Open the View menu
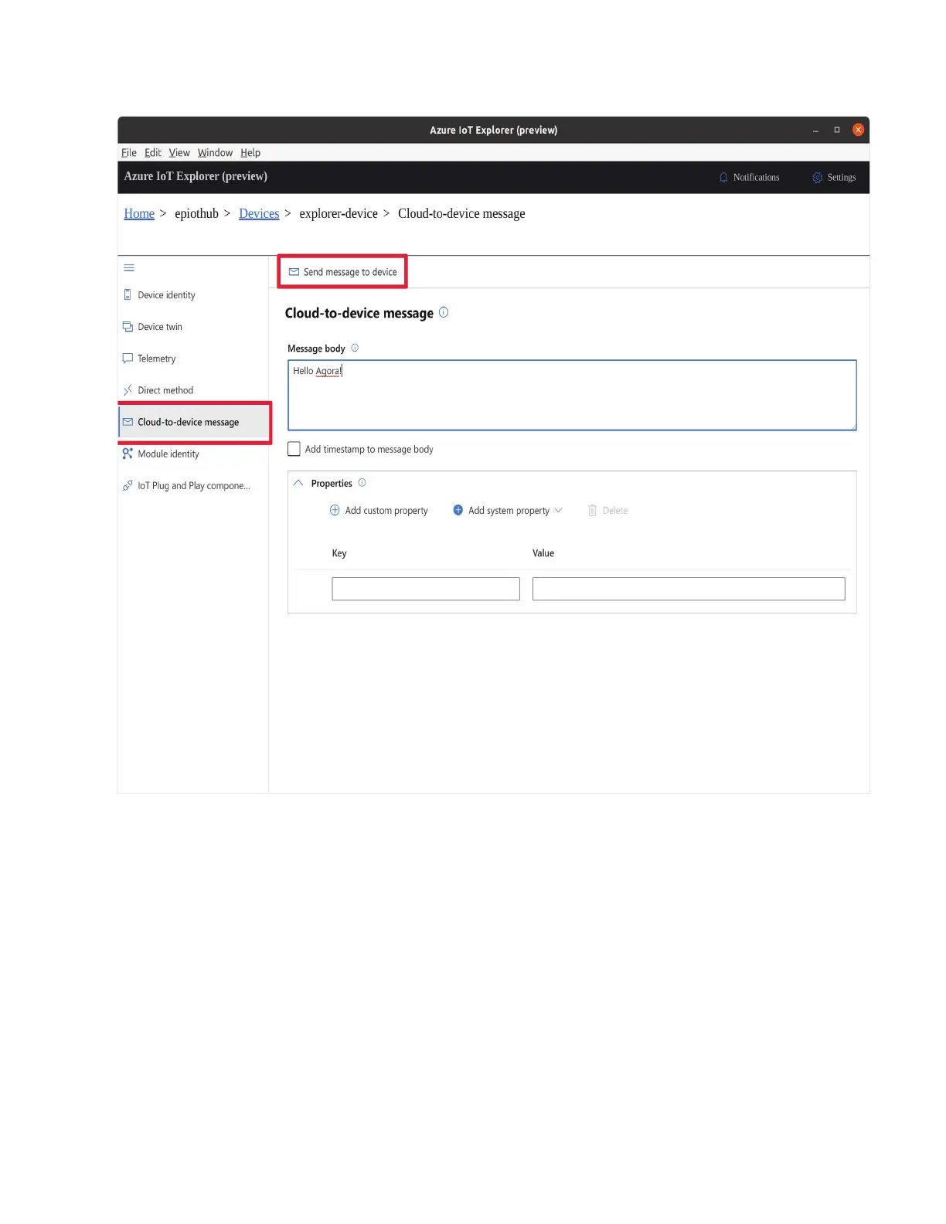This screenshot has height=1224, width=946. point(179,152)
